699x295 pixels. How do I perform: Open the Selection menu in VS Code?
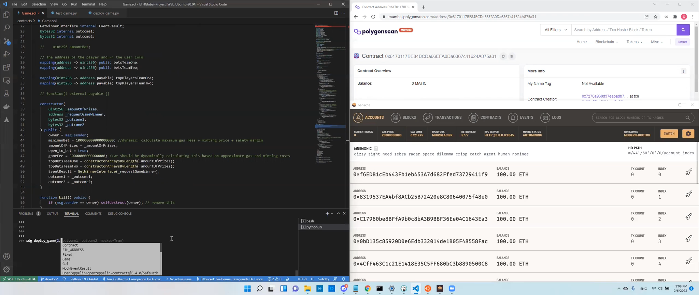(39, 4)
